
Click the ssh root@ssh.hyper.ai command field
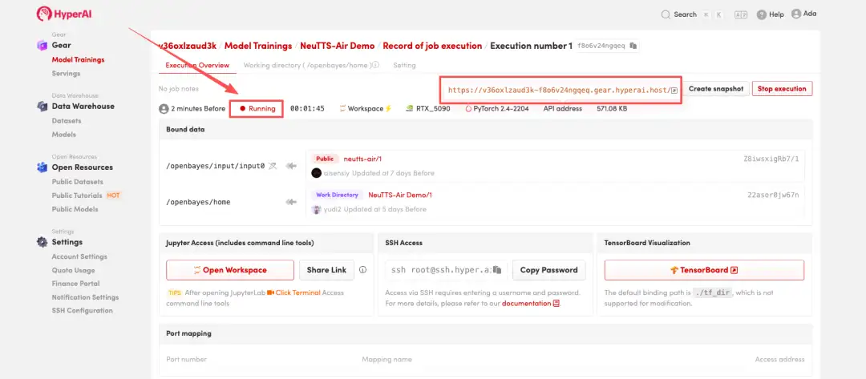tap(445, 270)
